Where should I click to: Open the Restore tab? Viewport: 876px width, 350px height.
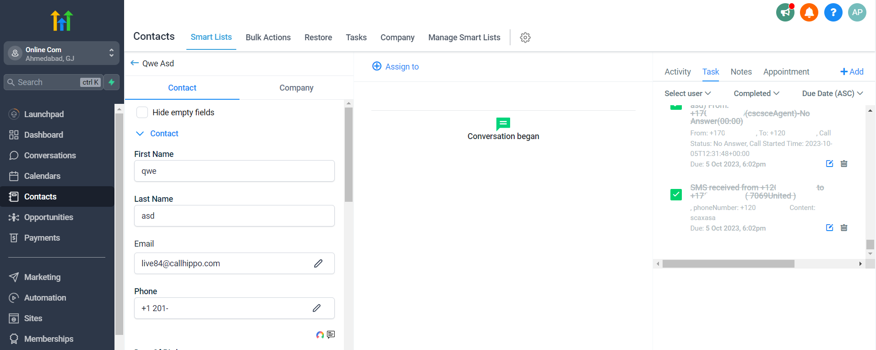[x=318, y=38]
